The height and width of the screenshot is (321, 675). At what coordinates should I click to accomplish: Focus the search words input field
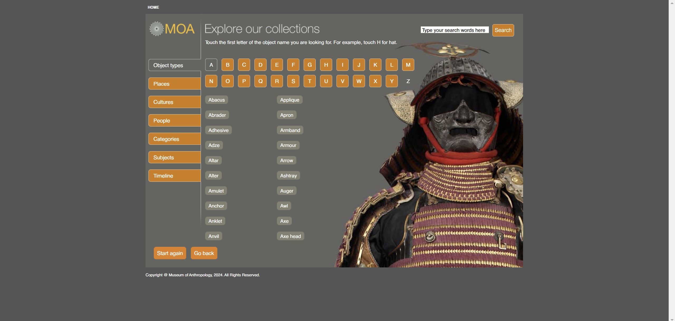(x=455, y=30)
